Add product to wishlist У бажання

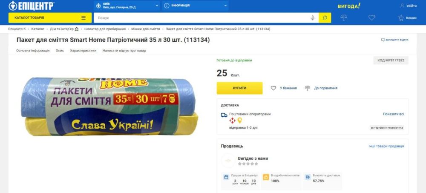click(284, 88)
